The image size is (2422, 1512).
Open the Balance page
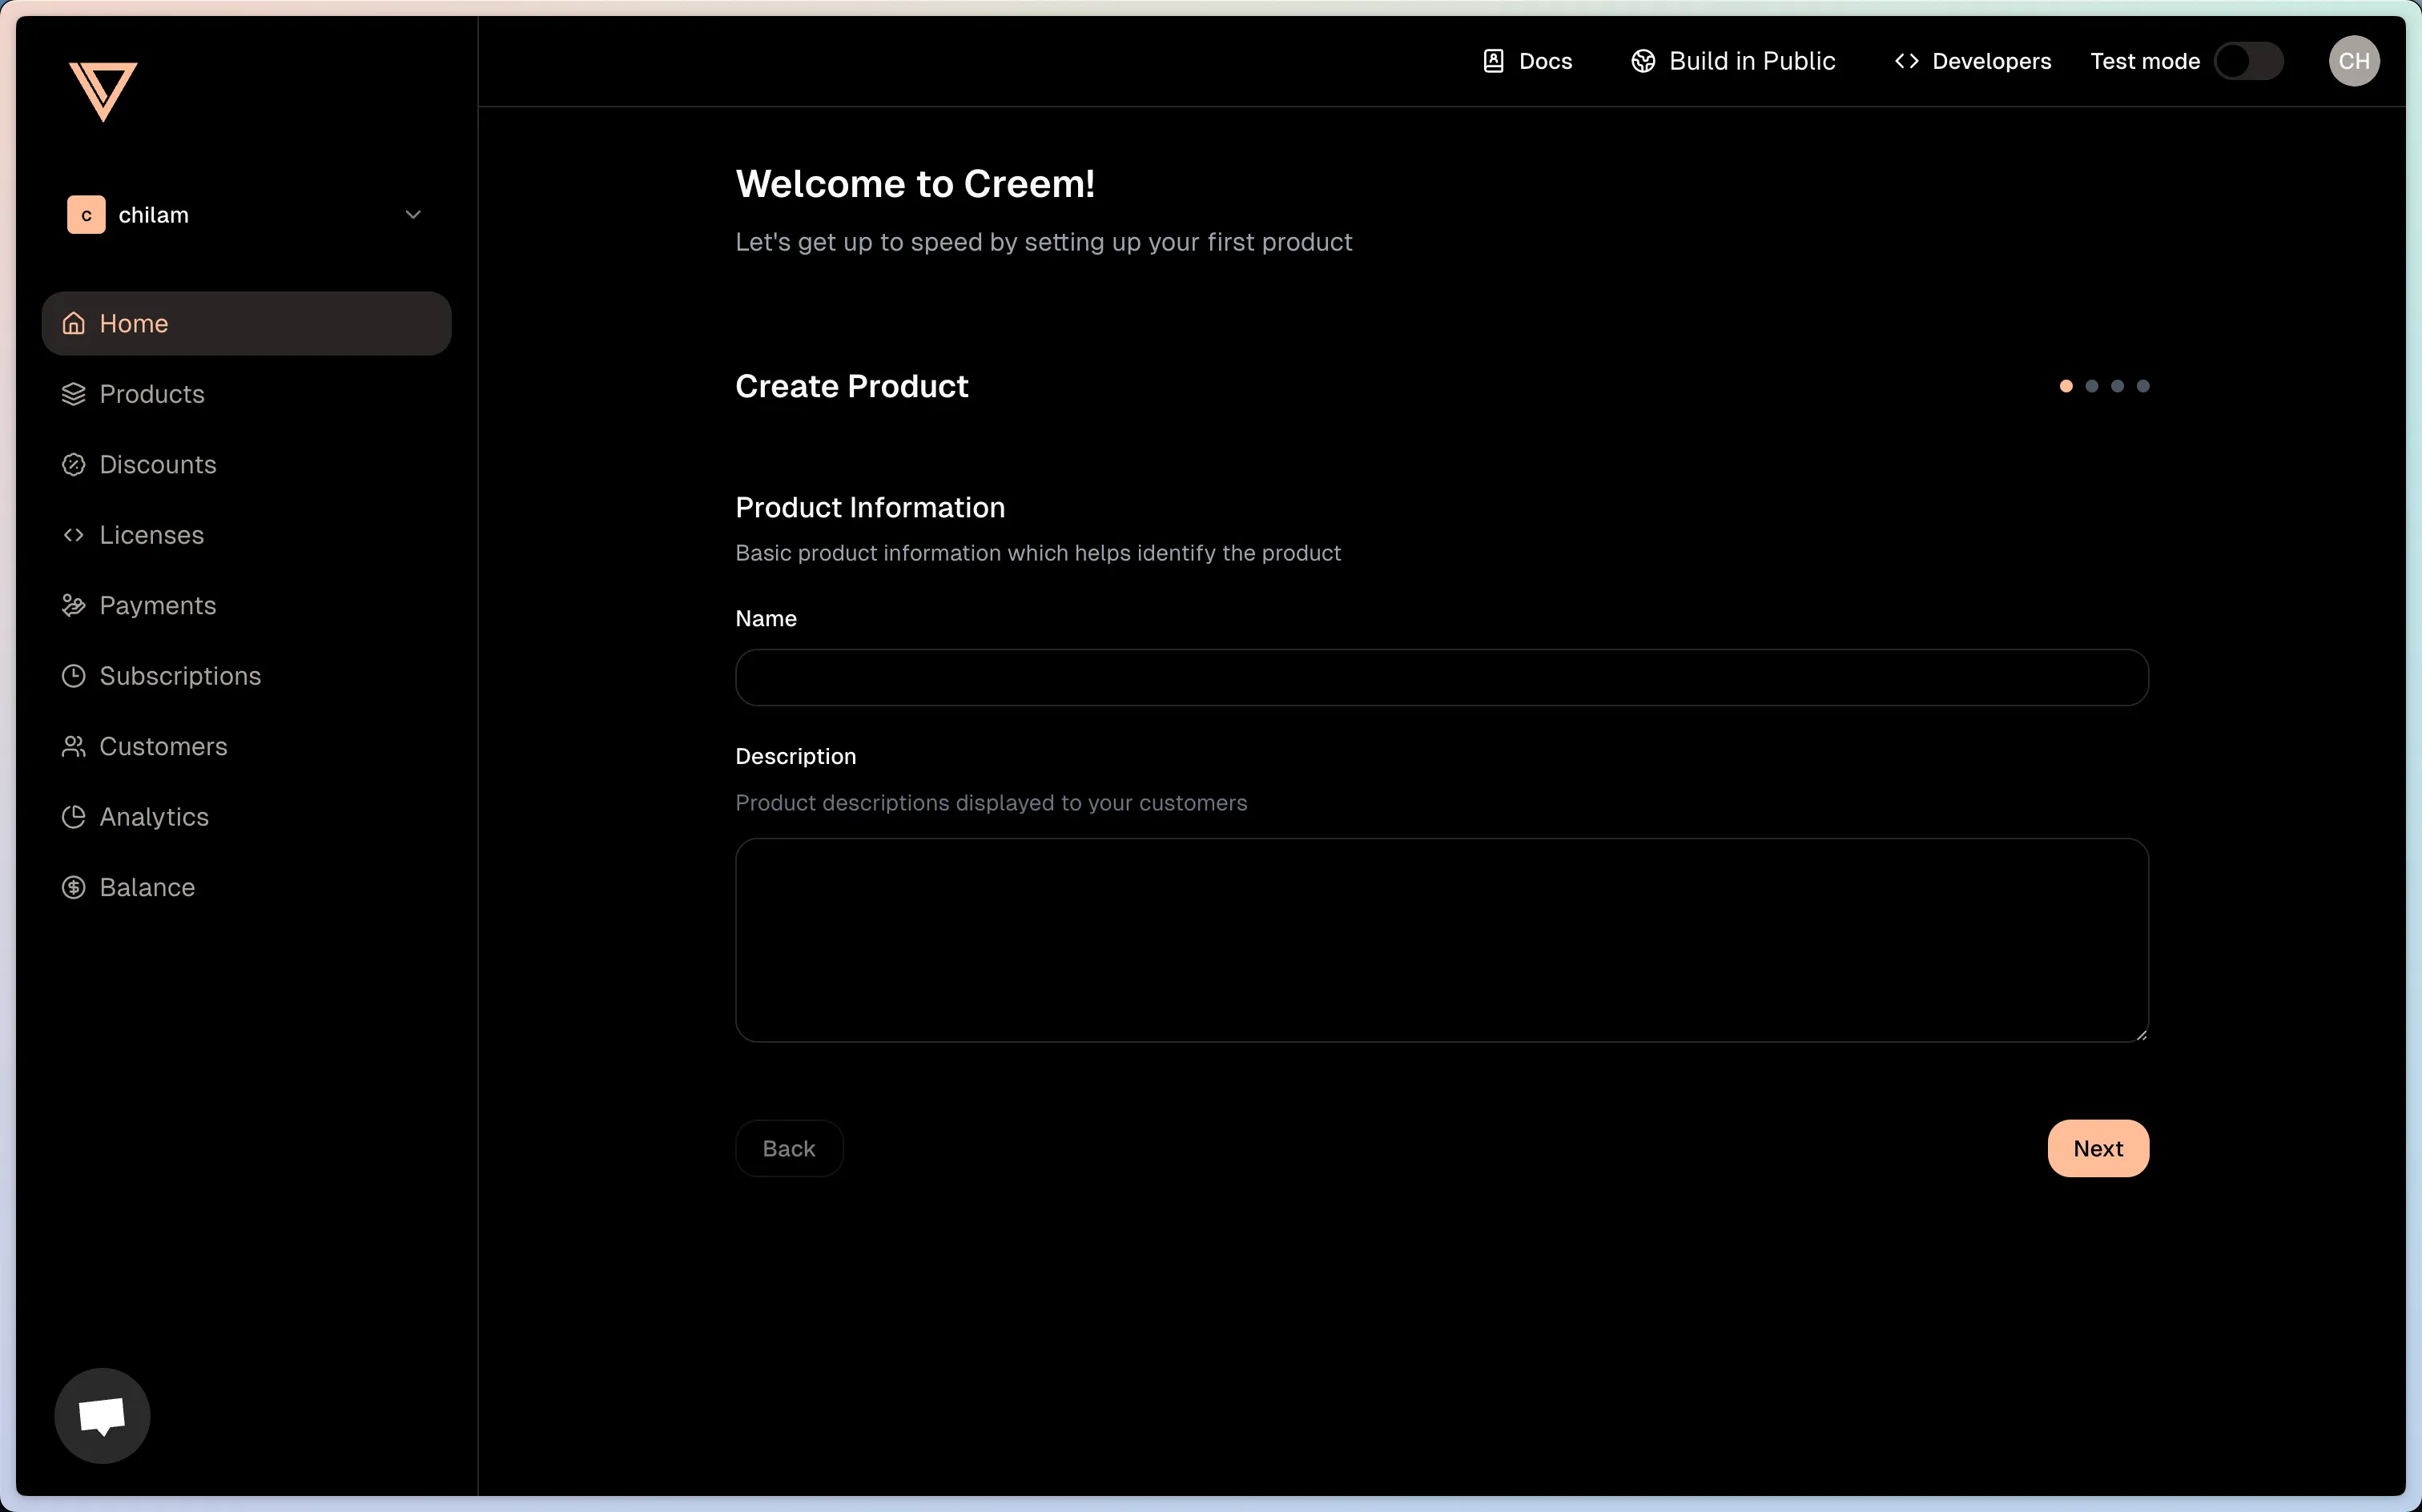(247, 887)
